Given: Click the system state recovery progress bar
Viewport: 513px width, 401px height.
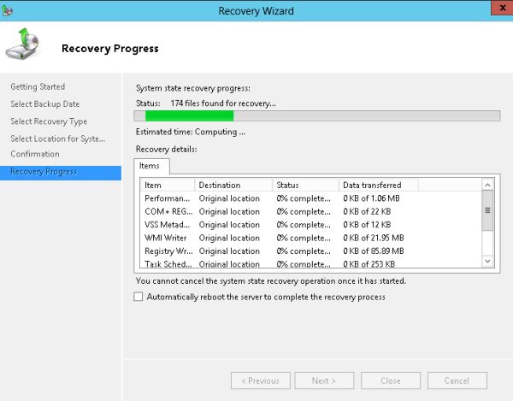Looking at the screenshot, I should [x=317, y=115].
